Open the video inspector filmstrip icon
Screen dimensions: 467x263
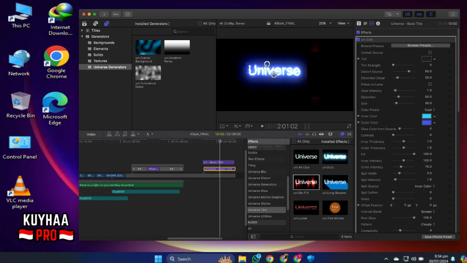pyautogui.click(x=371, y=23)
